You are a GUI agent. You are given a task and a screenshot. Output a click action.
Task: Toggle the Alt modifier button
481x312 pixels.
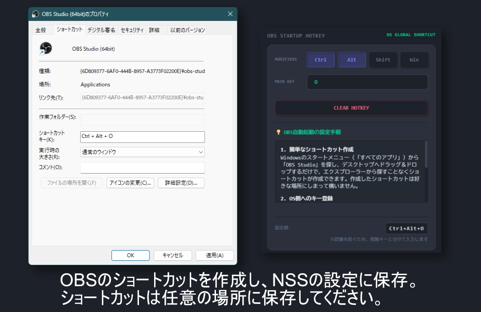[x=352, y=60]
